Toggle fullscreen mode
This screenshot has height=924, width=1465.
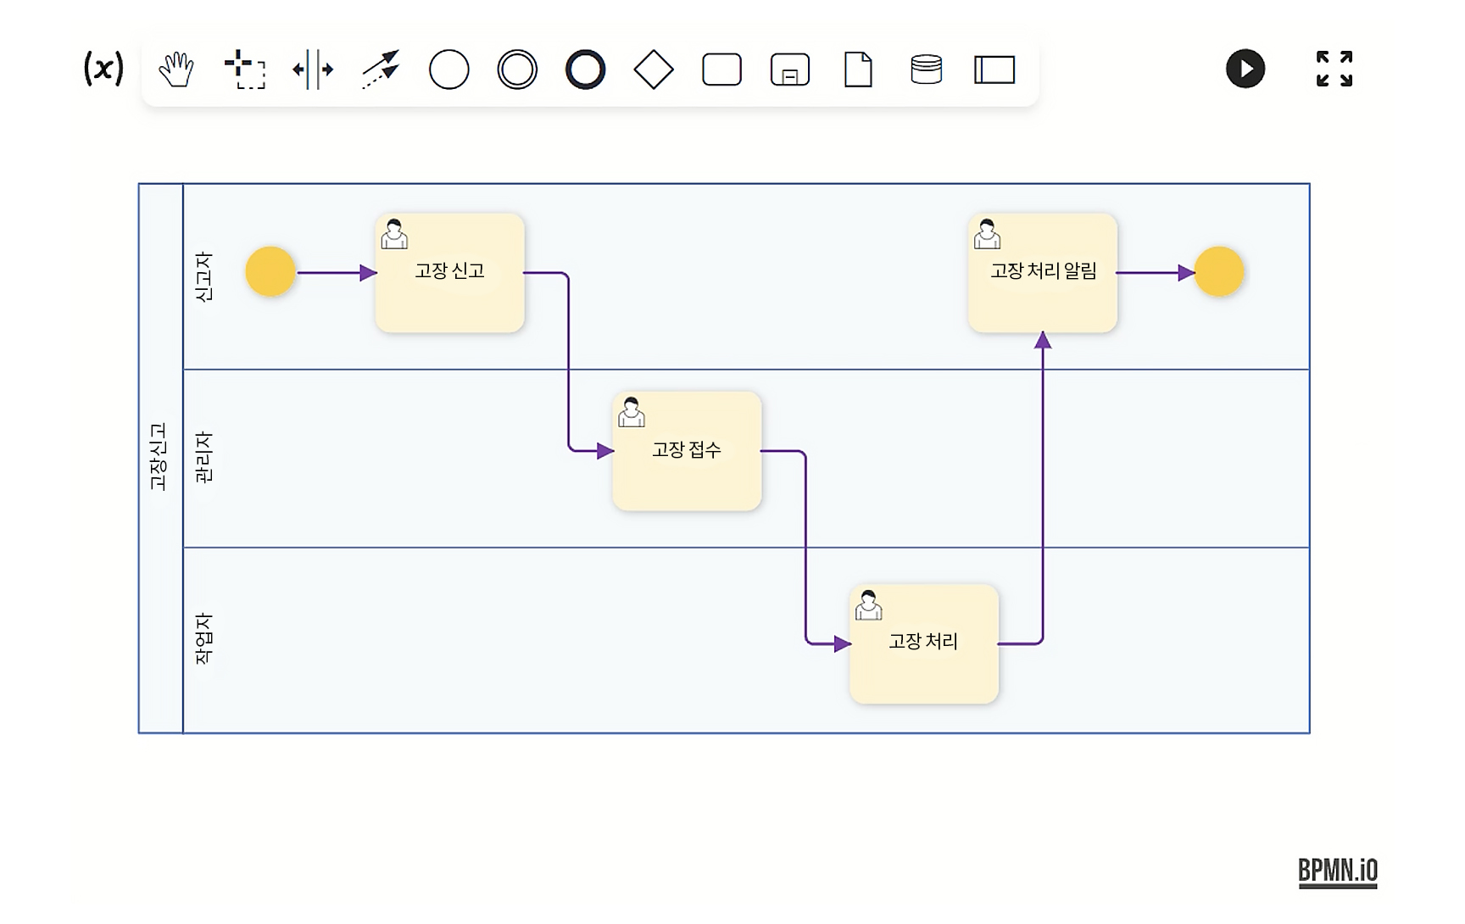pos(1334,69)
